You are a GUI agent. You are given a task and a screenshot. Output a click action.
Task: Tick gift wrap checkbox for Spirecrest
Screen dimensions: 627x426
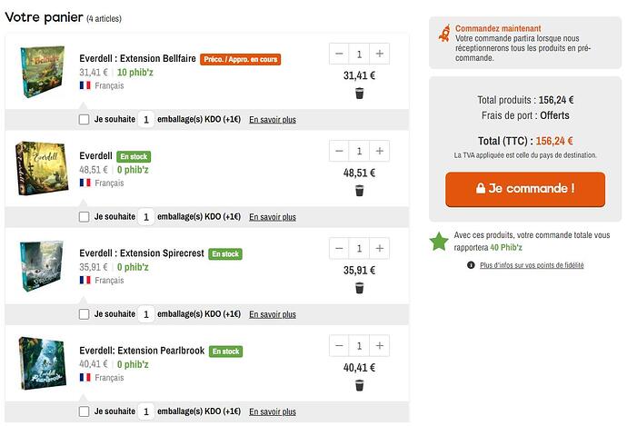tap(85, 314)
